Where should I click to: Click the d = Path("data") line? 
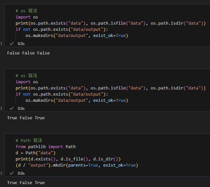pyautogui.click(x=36, y=153)
